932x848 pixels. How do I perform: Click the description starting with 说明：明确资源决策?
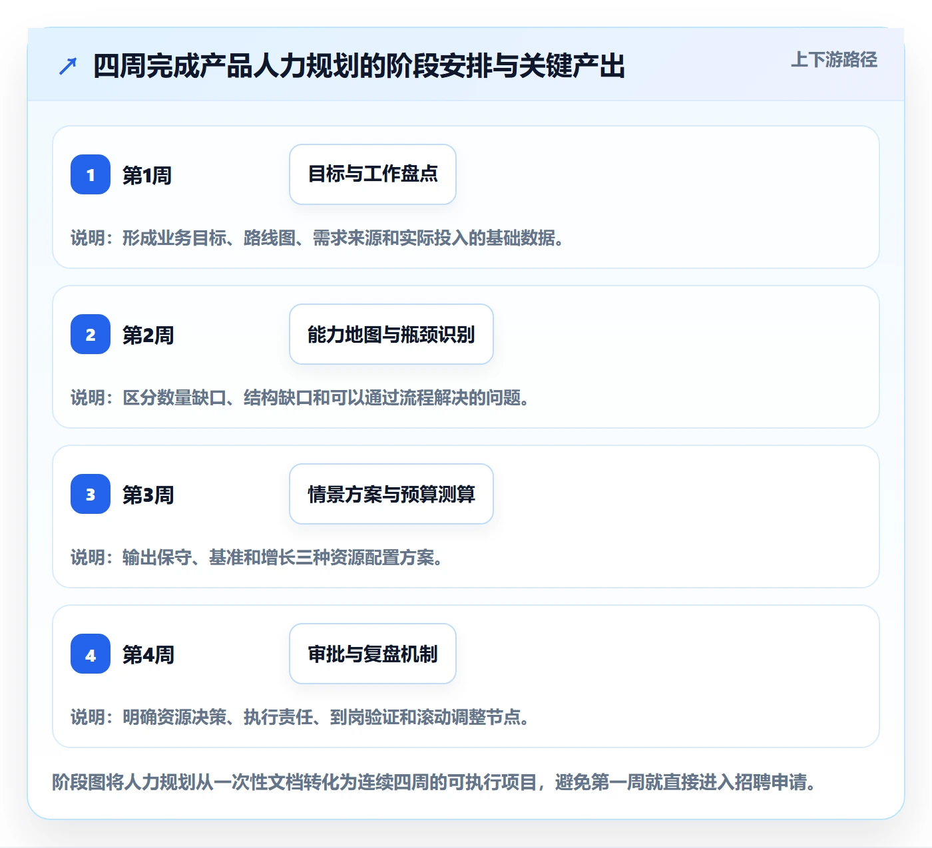tap(300, 717)
